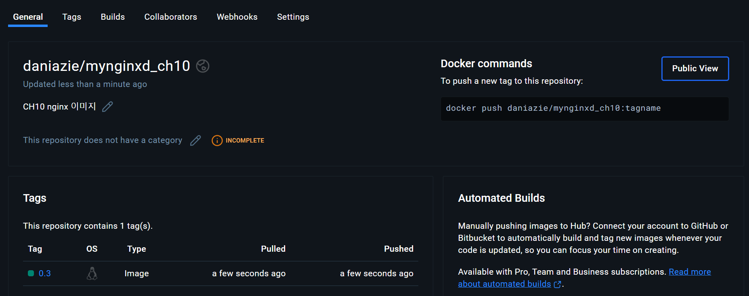
Task: Open the Webhooks tab
Action: click(x=237, y=17)
